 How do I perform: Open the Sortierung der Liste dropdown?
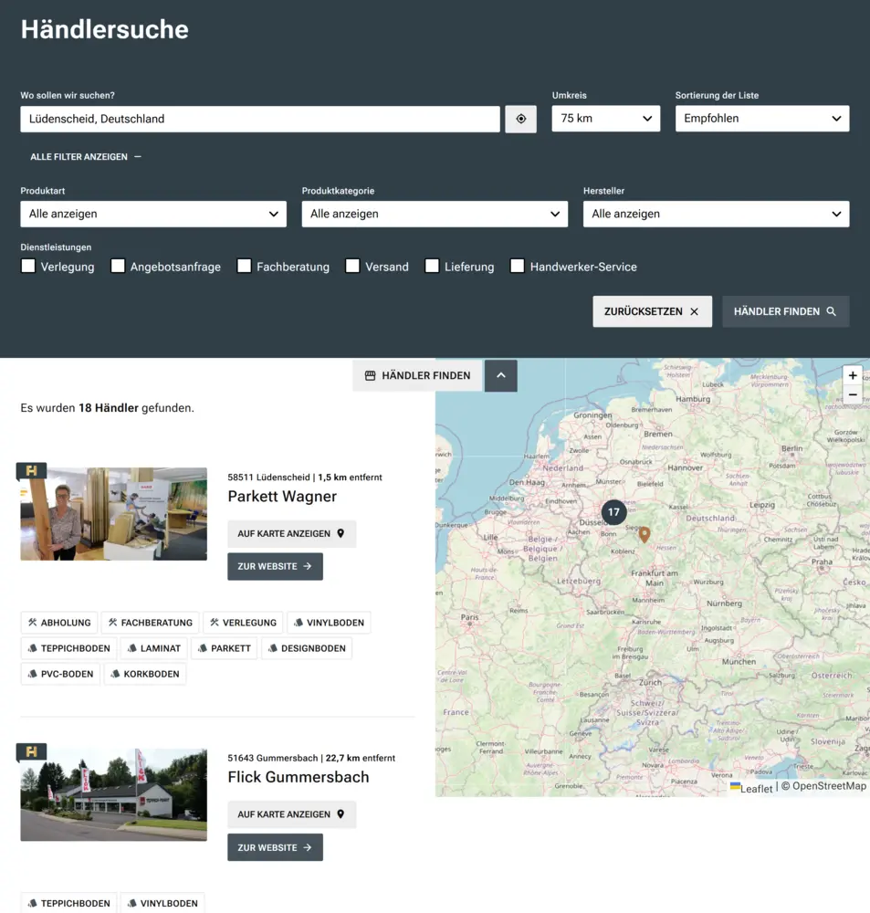(x=761, y=119)
